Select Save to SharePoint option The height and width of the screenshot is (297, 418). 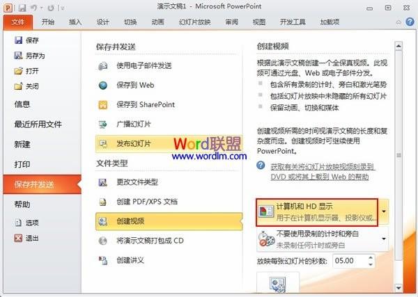pos(146,104)
